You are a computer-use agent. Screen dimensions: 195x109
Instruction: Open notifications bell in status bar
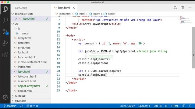190,106
